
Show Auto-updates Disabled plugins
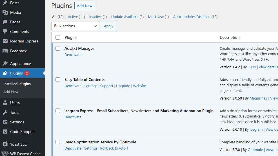pyautogui.click(x=192, y=17)
